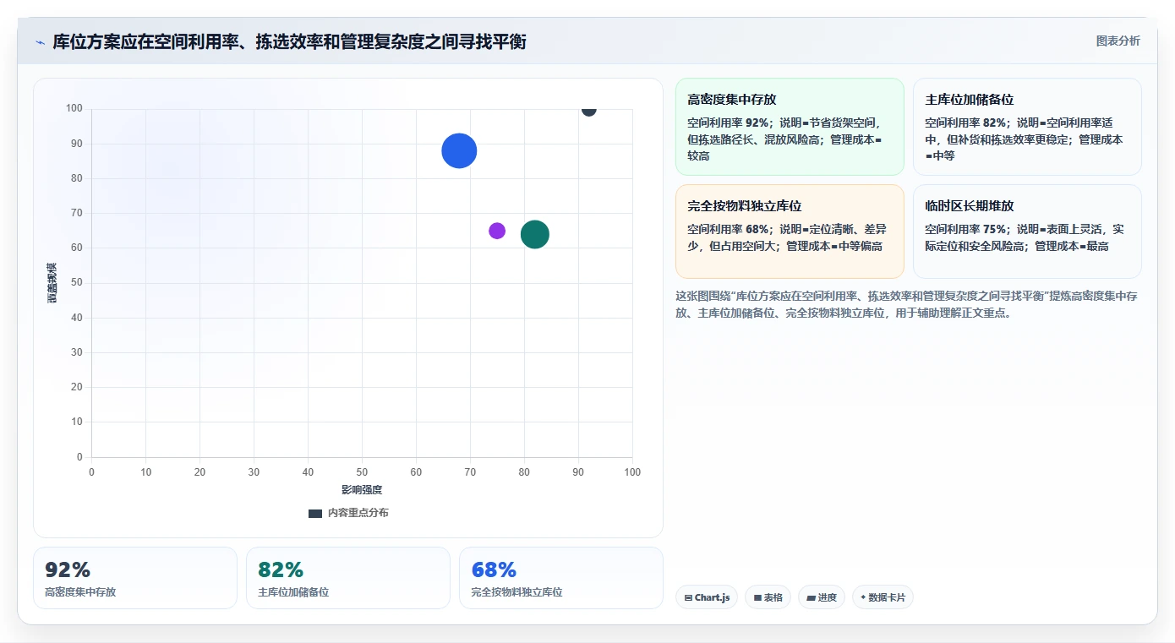Click the icon inside Chart.js chip

[x=688, y=598]
